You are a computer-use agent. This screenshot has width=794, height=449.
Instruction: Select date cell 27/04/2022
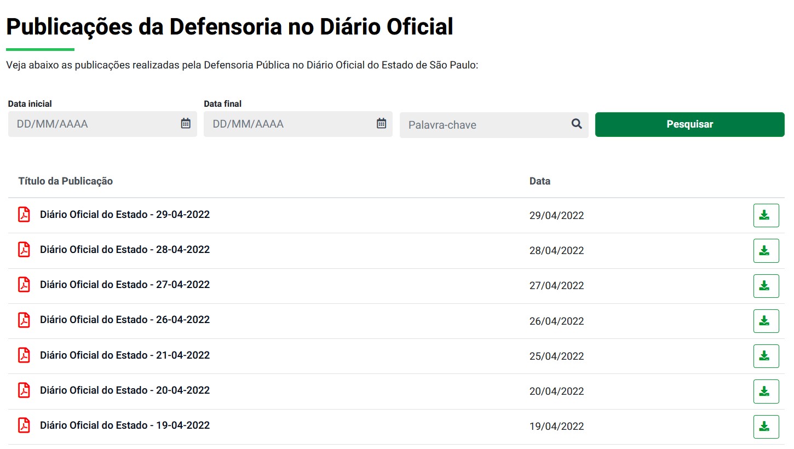pos(557,286)
